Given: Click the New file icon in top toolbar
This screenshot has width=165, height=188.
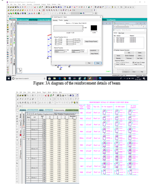Looking at the screenshot, I should (x=9, y=7).
